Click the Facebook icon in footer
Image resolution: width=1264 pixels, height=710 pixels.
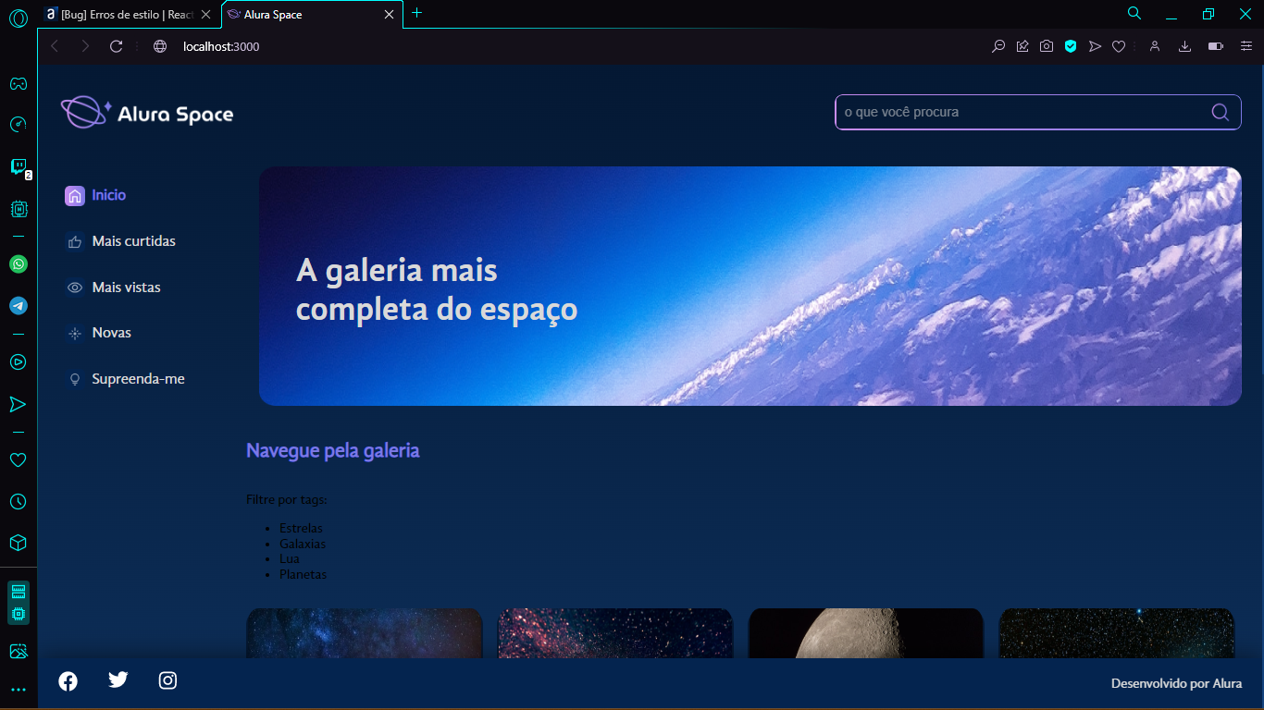point(68,681)
